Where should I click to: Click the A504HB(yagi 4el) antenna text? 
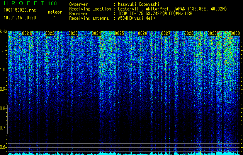coord(136,18)
